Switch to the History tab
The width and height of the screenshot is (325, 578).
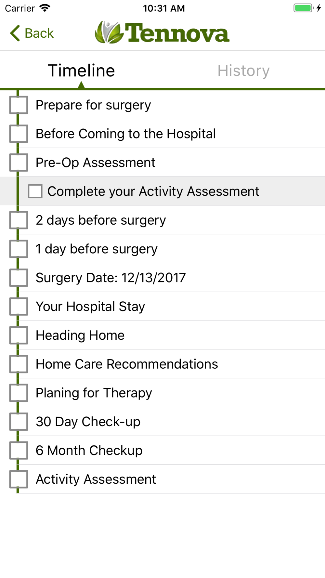click(243, 71)
